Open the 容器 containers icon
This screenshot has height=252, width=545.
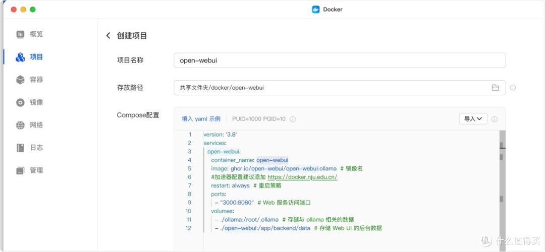pyautogui.click(x=21, y=80)
